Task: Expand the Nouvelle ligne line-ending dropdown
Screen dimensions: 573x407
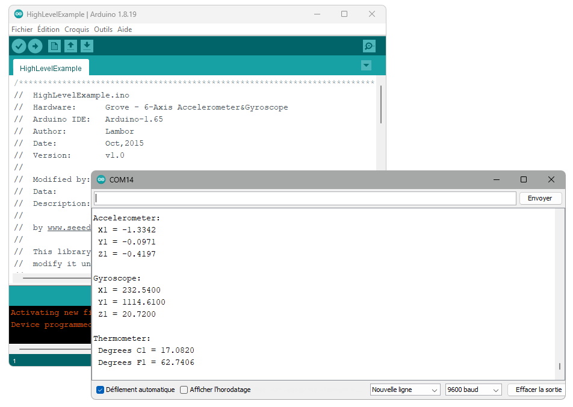Action: 405,390
